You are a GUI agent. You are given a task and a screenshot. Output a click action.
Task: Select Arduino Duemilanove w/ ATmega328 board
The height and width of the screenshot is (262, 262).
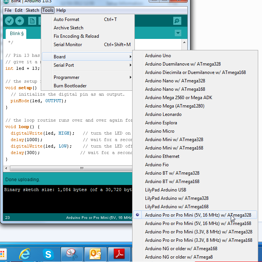tap(195, 64)
